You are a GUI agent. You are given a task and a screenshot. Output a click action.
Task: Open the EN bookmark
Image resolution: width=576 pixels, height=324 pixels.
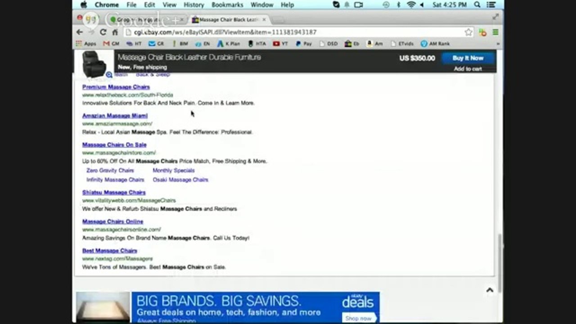[x=202, y=44]
